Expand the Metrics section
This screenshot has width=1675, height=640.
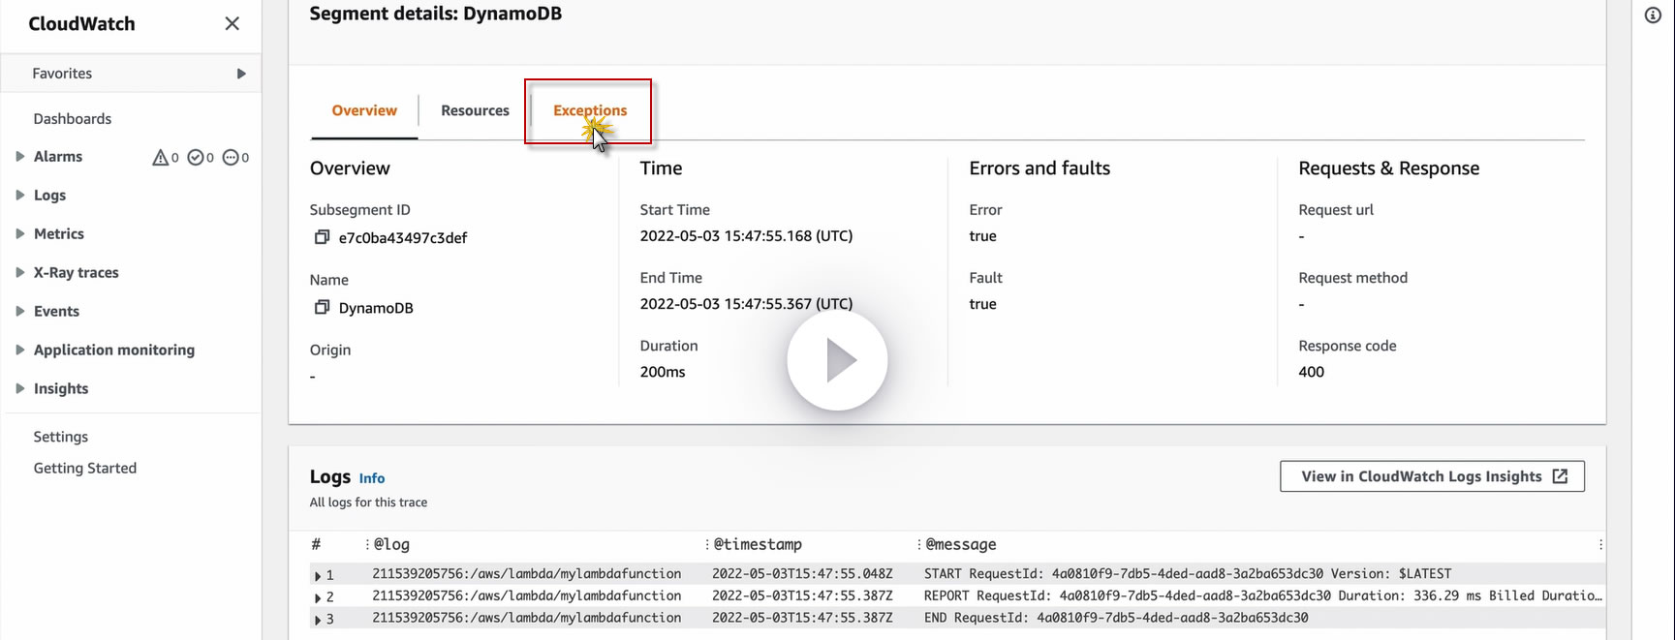coord(19,233)
